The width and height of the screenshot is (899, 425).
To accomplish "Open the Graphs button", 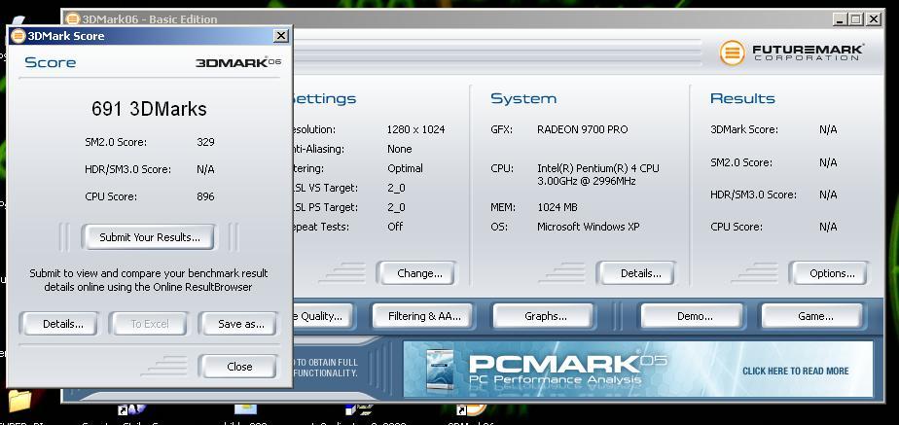I will coord(543,316).
